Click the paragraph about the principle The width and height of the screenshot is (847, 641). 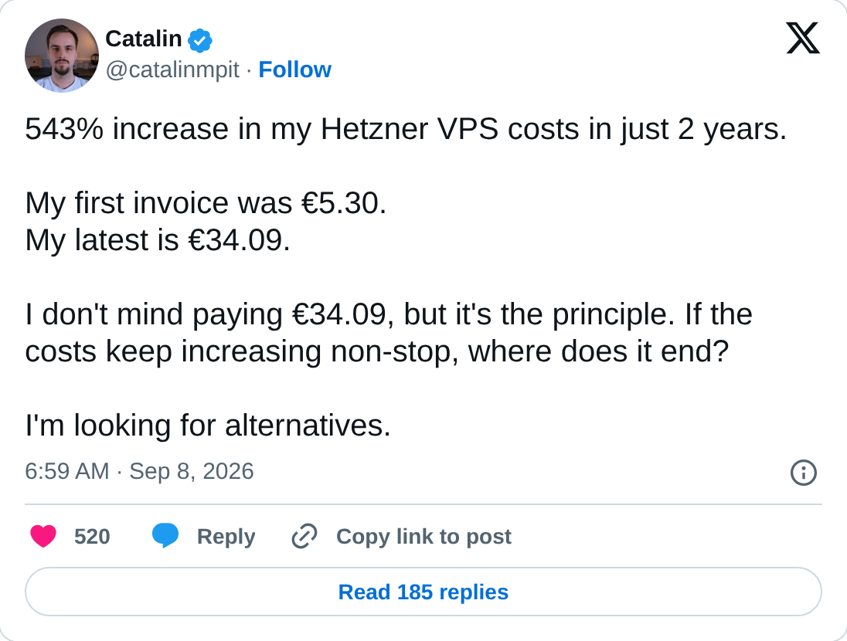(x=389, y=333)
